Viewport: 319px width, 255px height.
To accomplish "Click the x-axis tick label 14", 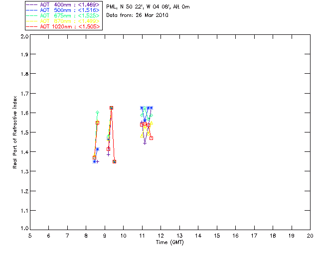I will point(198,236).
